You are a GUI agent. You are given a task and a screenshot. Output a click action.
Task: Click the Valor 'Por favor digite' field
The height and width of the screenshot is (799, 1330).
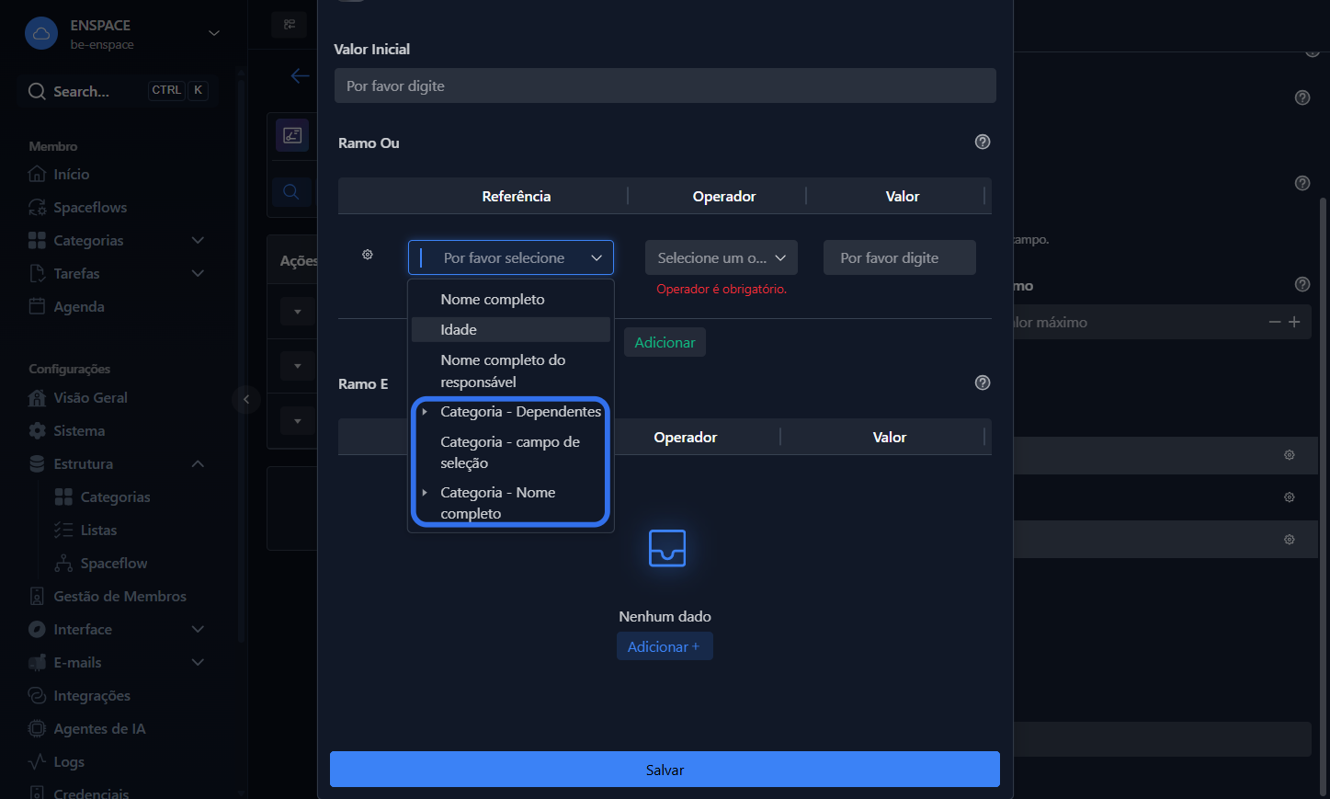click(900, 257)
